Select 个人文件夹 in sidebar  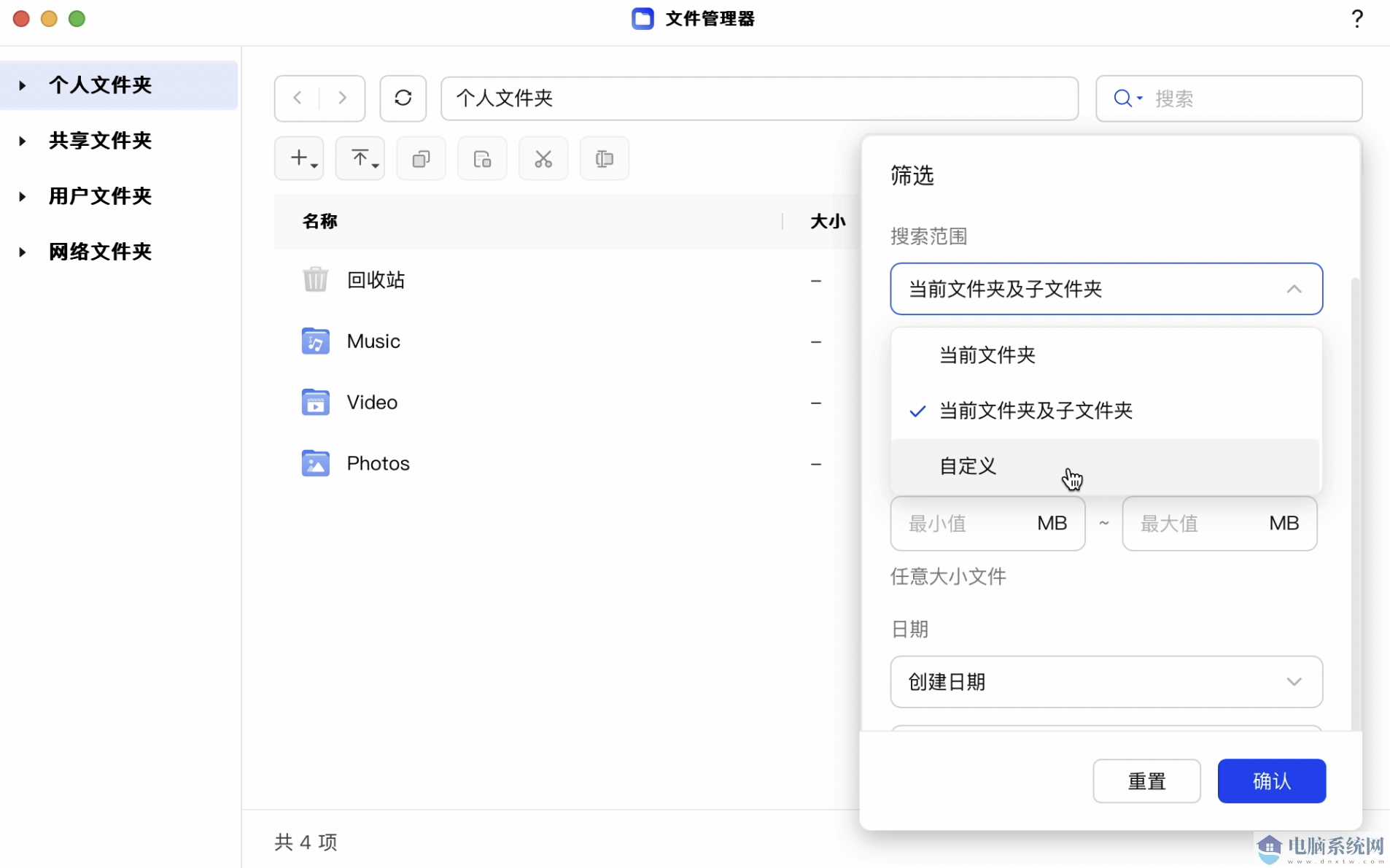tap(101, 85)
